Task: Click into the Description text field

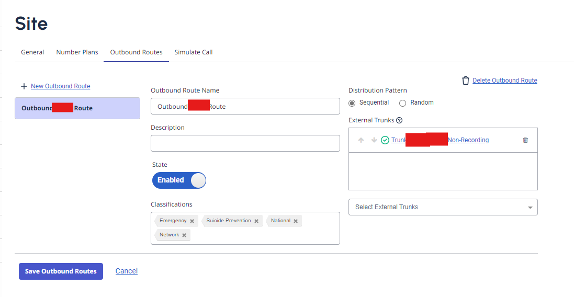Action: [245, 143]
